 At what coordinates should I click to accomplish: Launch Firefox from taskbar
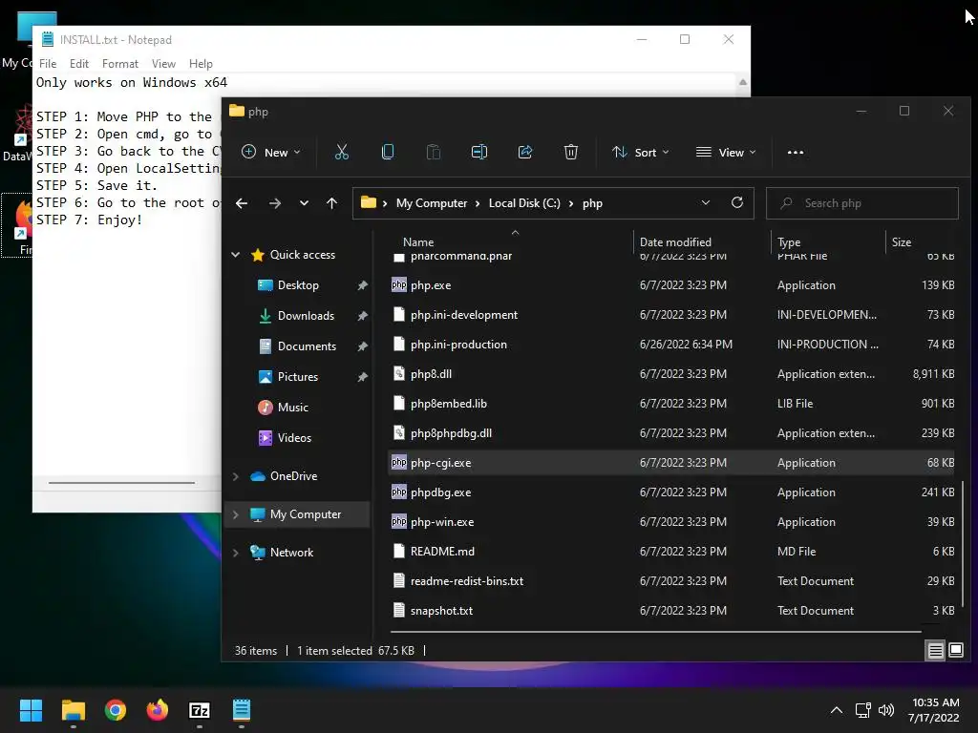click(158, 710)
